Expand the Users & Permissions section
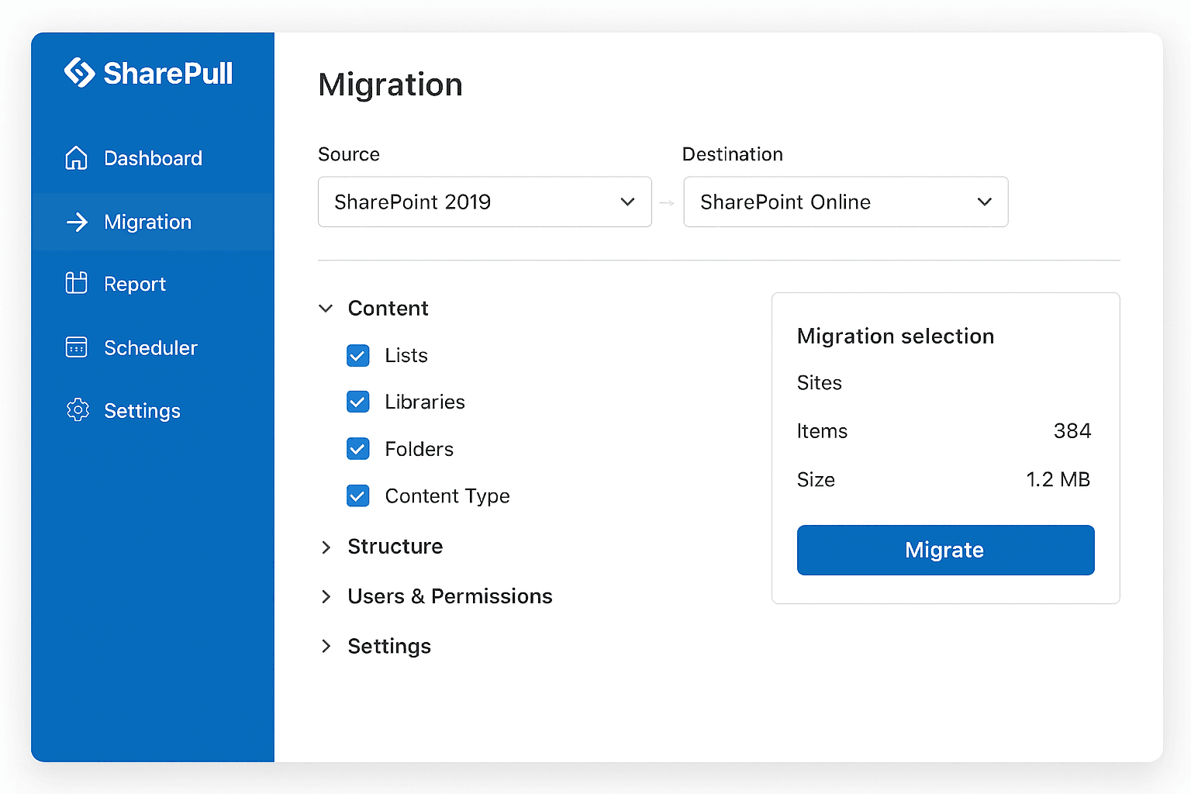This screenshot has width=1191, height=794. pos(326,597)
